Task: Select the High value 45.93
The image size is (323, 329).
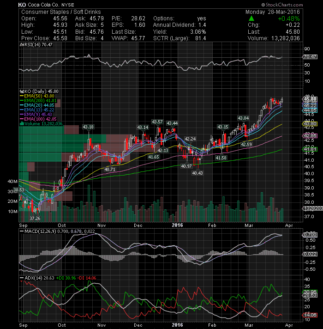Action: 60,25
